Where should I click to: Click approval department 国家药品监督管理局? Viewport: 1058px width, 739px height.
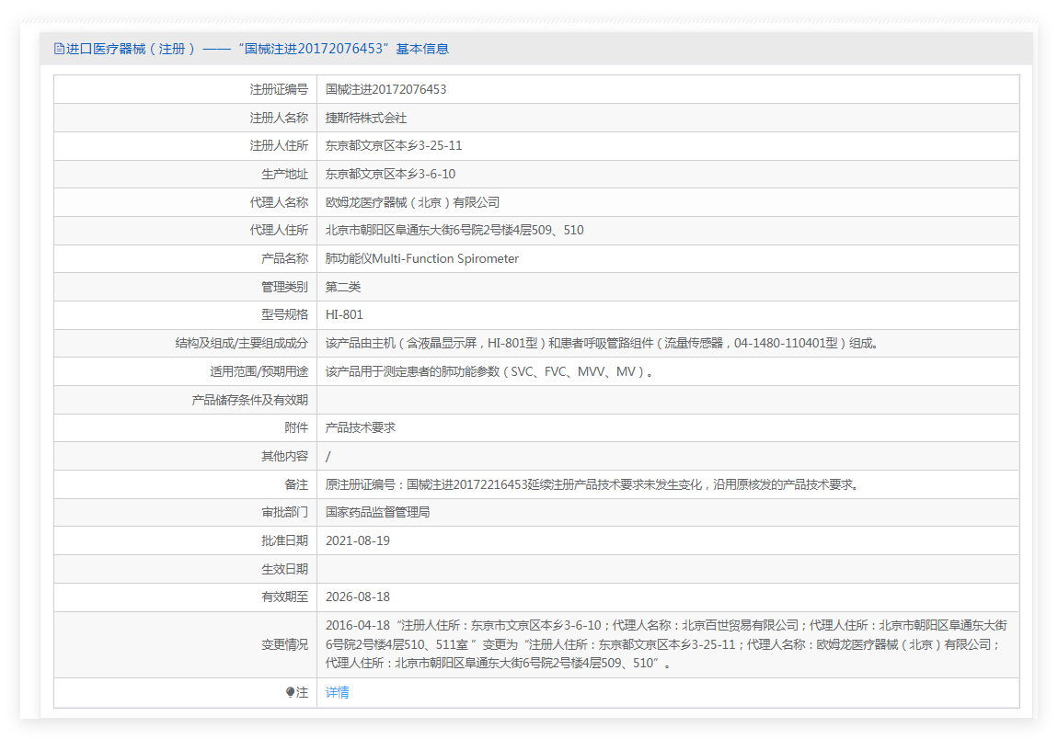click(x=377, y=513)
